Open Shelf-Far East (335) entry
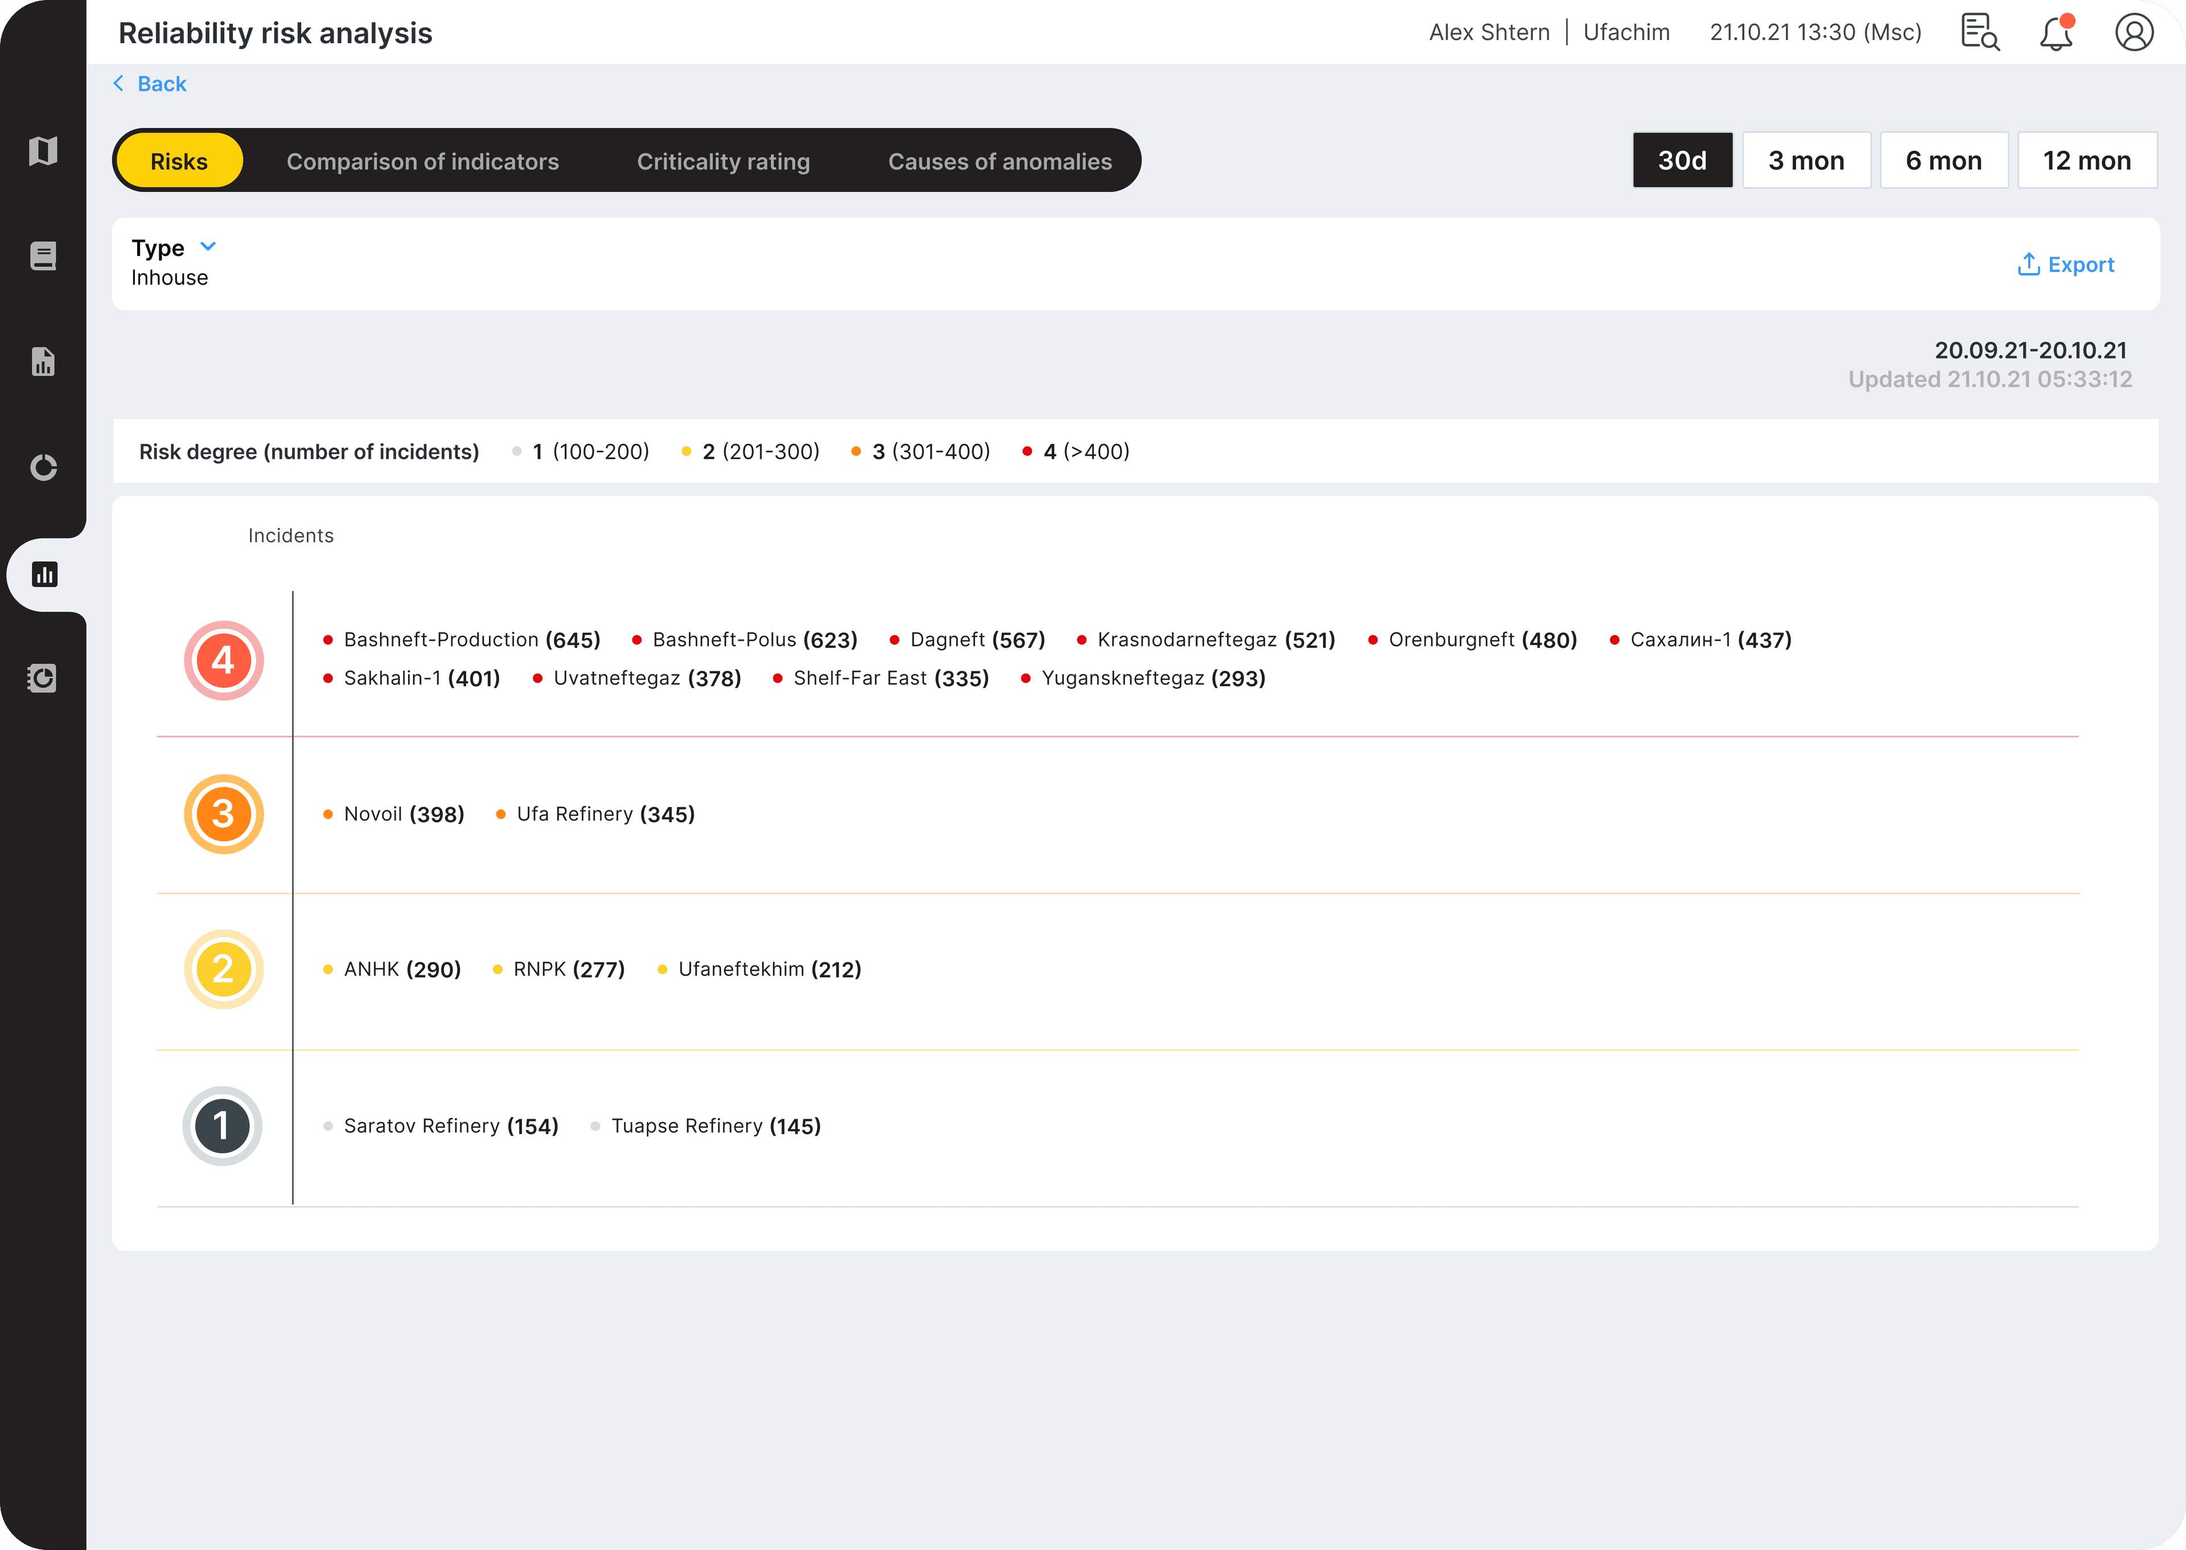This screenshot has width=2186, height=1550. click(880, 679)
